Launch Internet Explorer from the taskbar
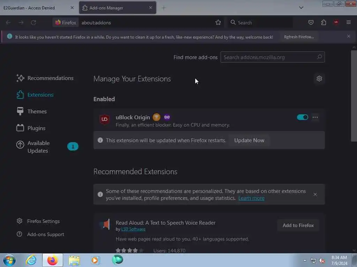Viewport: 357px width, 267px height. (x=31, y=260)
